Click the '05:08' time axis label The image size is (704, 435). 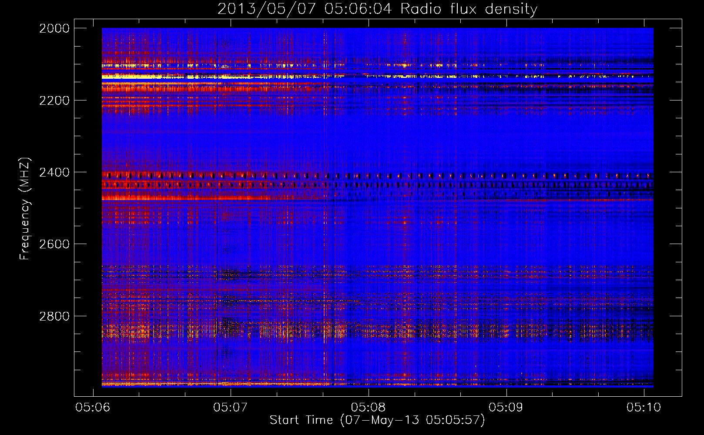click(x=368, y=407)
